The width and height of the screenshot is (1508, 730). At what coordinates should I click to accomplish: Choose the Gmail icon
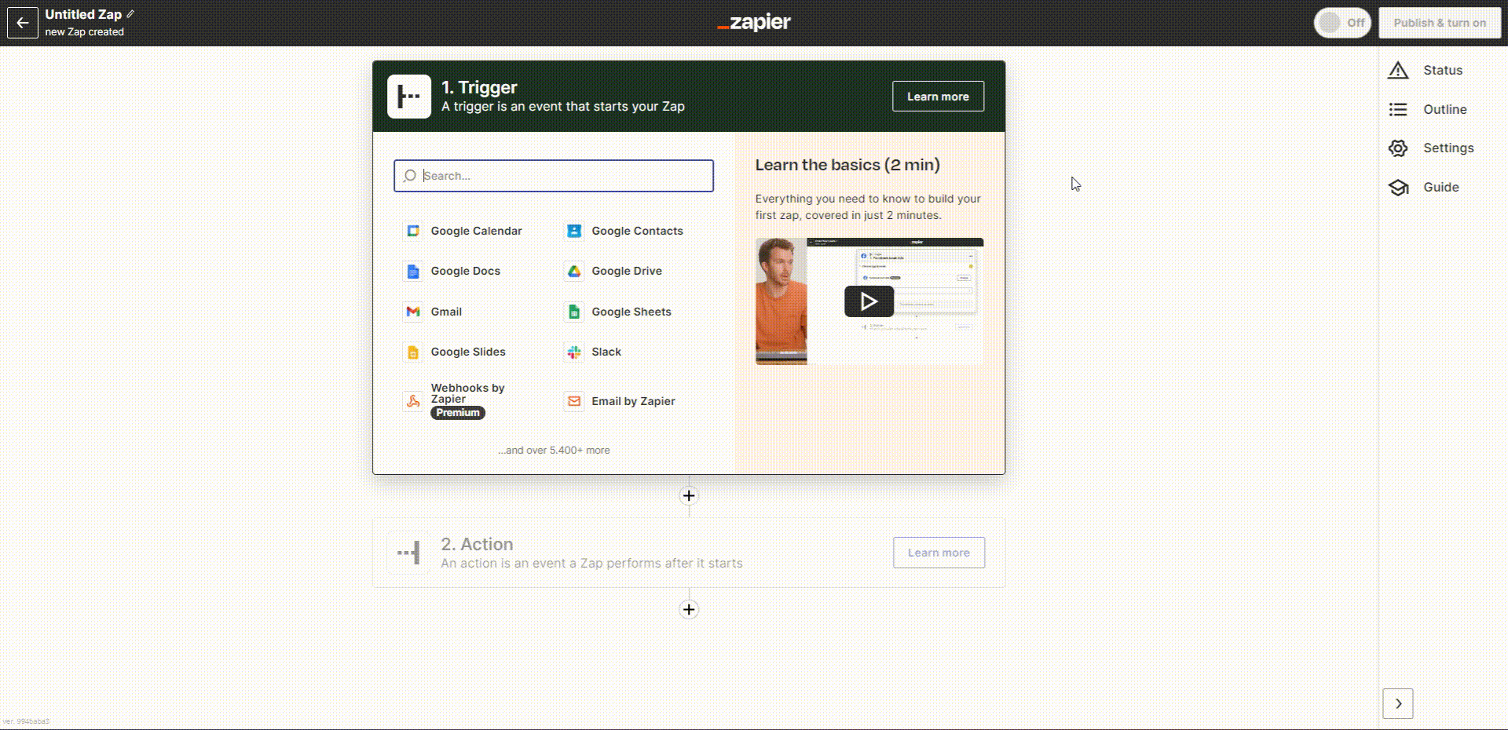413,312
